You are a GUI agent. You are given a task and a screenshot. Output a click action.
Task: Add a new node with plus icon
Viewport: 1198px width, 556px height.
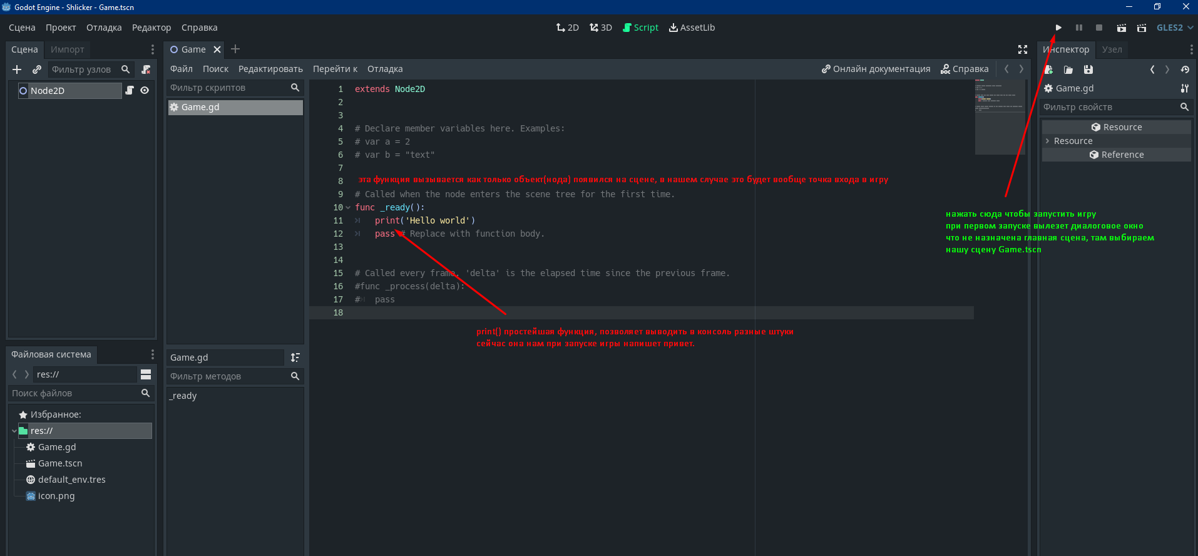click(17, 69)
